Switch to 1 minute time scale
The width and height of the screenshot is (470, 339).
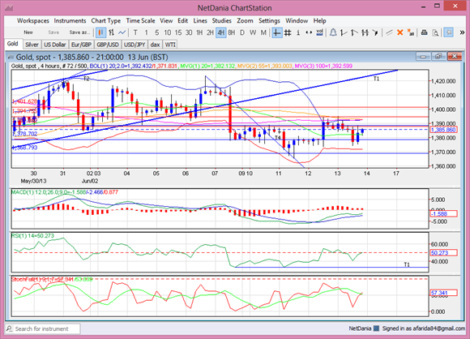(147, 32)
